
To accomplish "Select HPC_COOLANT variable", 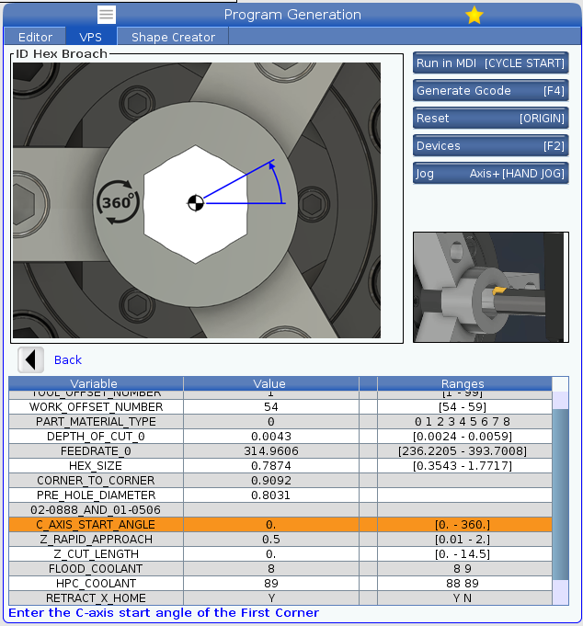I will pos(96,584).
